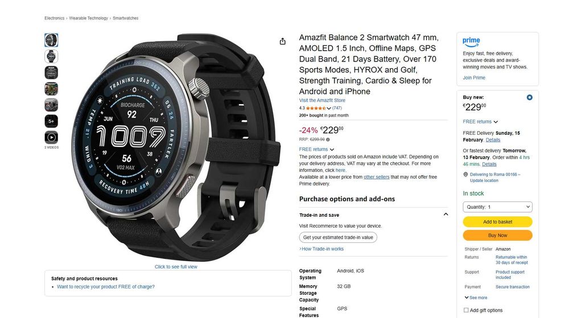
Task: Open the Quantity dropdown
Action: point(497,207)
